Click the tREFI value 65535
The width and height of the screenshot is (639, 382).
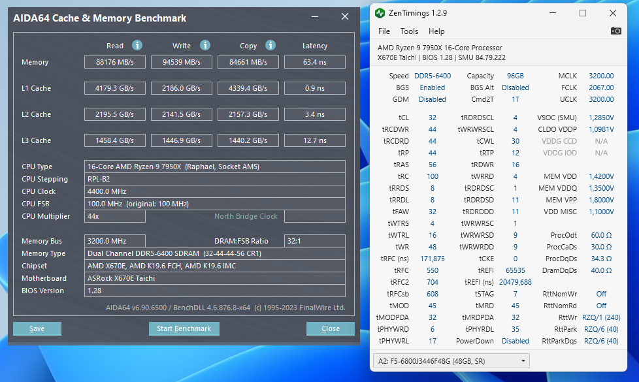515,270
